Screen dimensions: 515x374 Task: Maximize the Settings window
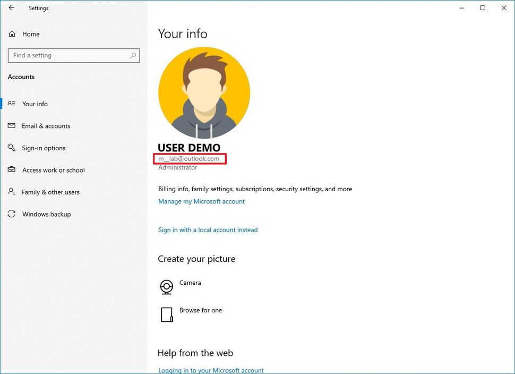click(x=483, y=8)
